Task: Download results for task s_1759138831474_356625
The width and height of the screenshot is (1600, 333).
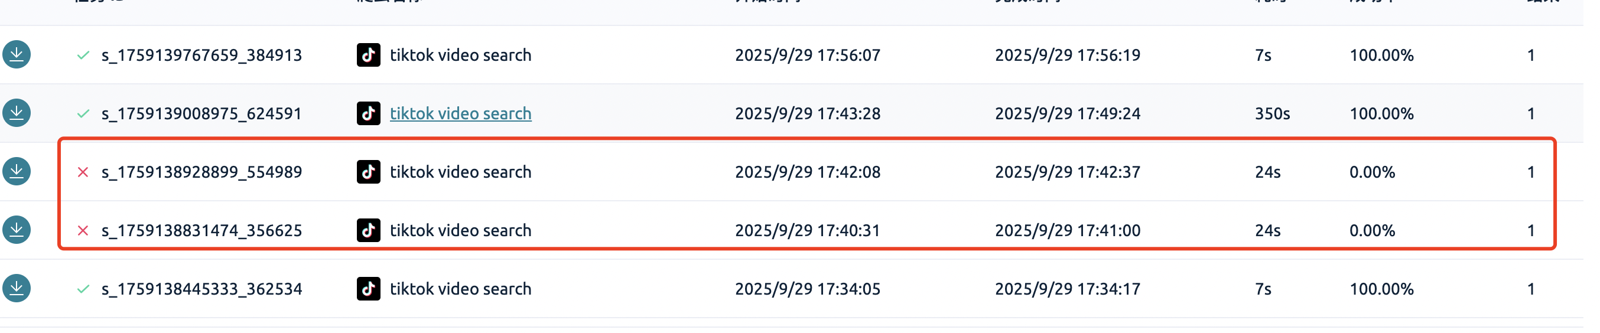Action: (x=17, y=230)
